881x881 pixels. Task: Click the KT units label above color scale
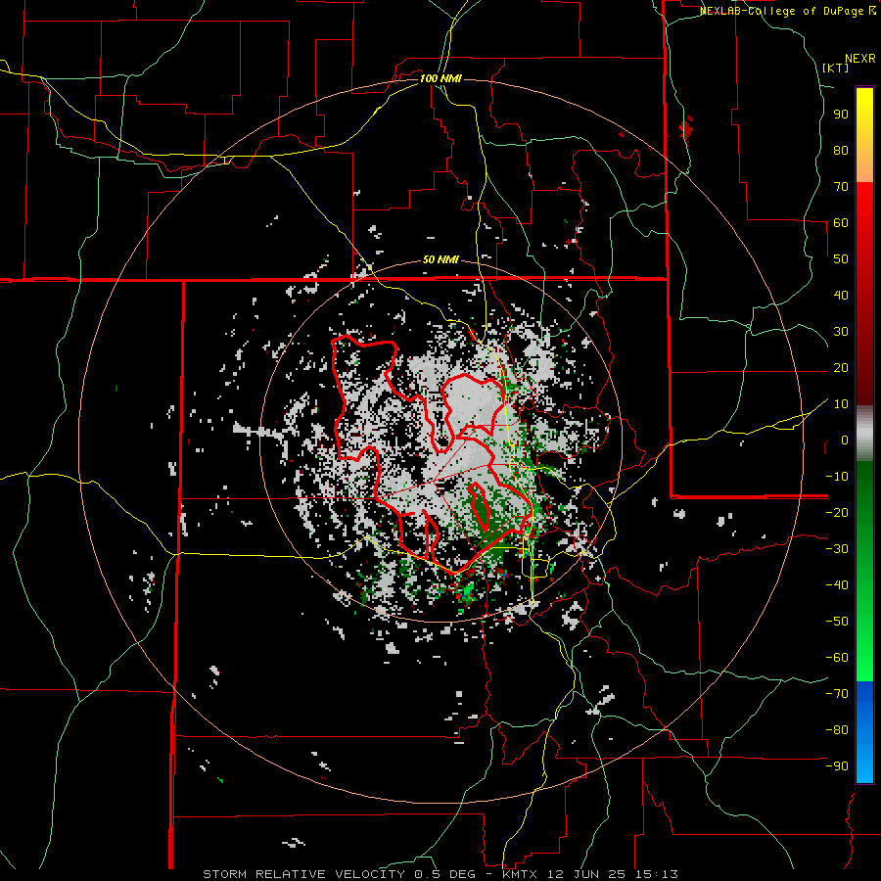(836, 68)
